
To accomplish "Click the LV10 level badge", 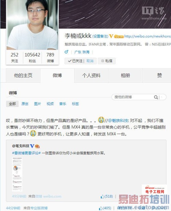I will [119, 36].
